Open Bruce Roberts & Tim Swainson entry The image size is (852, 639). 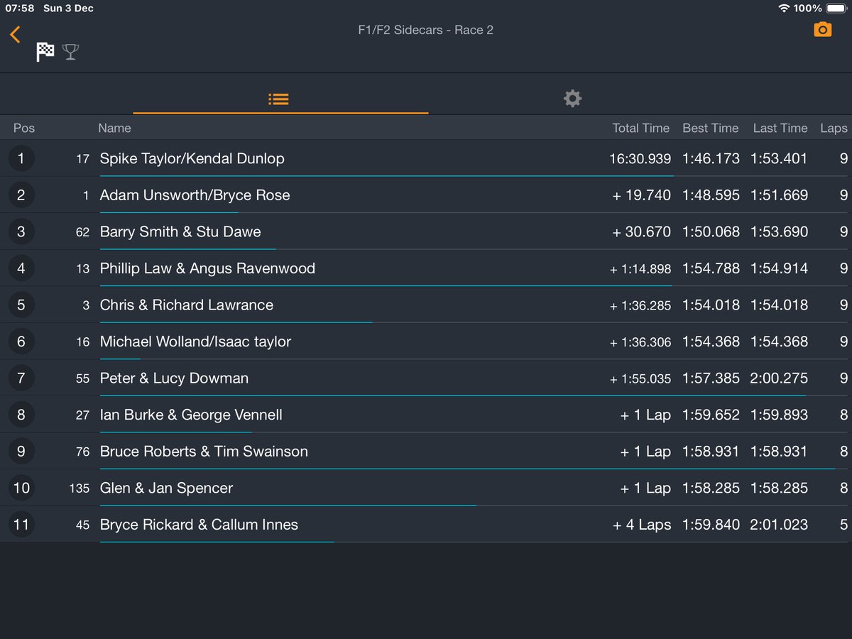click(426, 451)
